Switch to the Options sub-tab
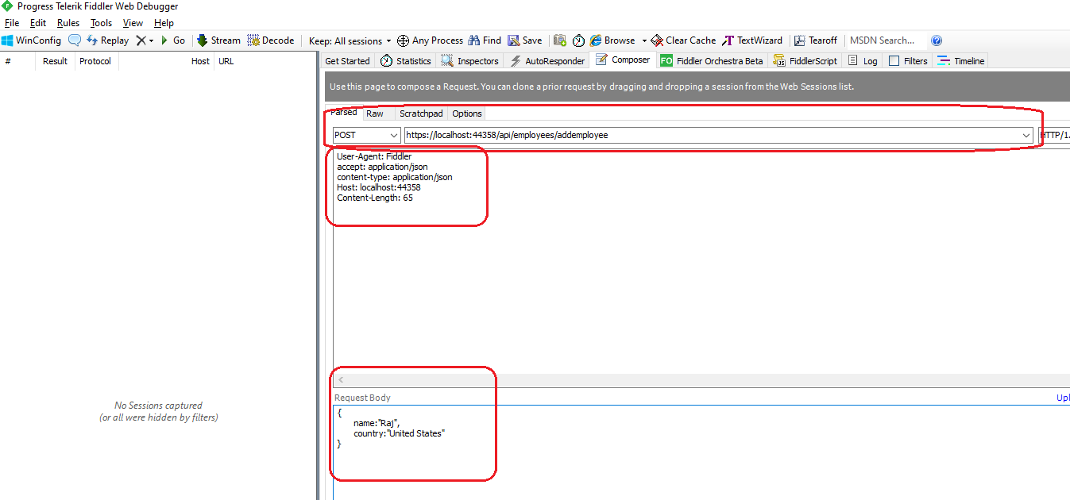The image size is (1070, 500). tap(467, 113)
